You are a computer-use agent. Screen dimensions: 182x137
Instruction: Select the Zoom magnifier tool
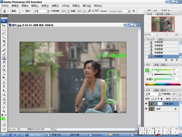(4, 111)
